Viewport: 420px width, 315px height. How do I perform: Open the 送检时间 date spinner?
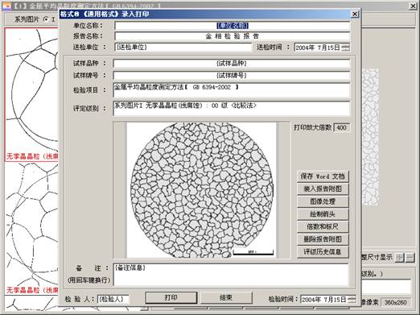346,48
